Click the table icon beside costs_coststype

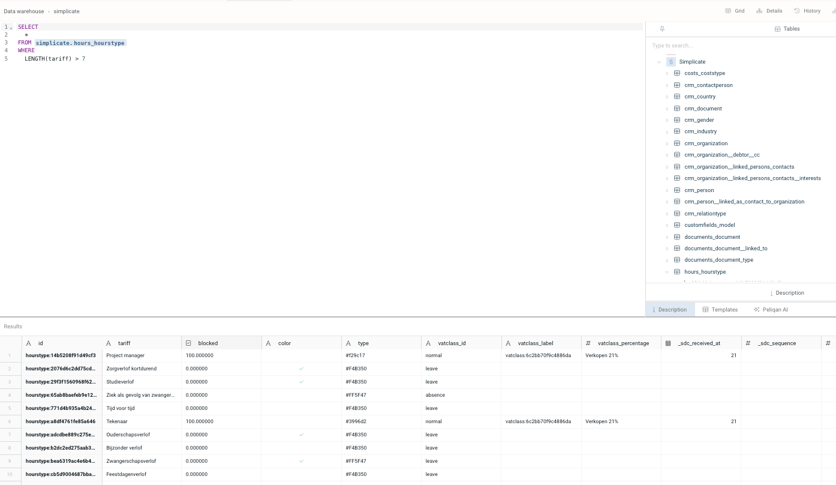click(x=677, y=73)
